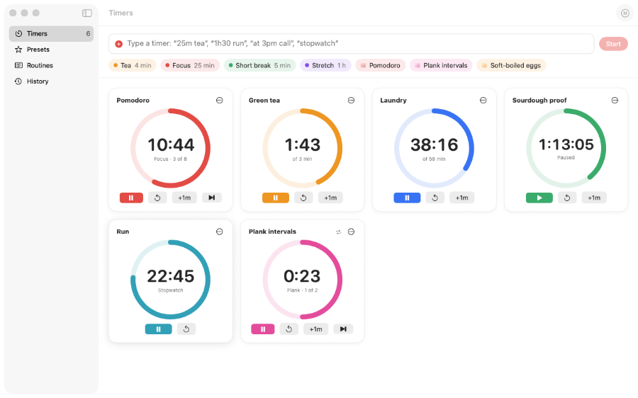Reset the Green tea timer
The image size is (638, 398).
[303, 198]
